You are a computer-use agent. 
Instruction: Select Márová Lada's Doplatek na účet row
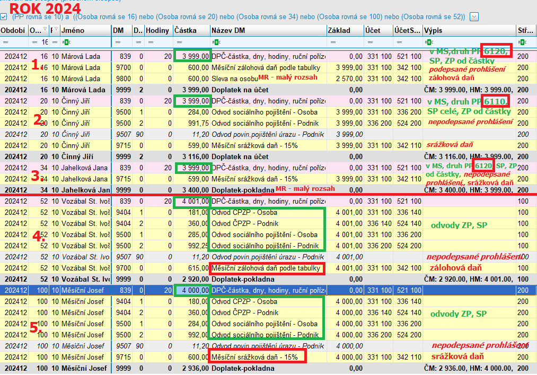(x=268, y=90)
